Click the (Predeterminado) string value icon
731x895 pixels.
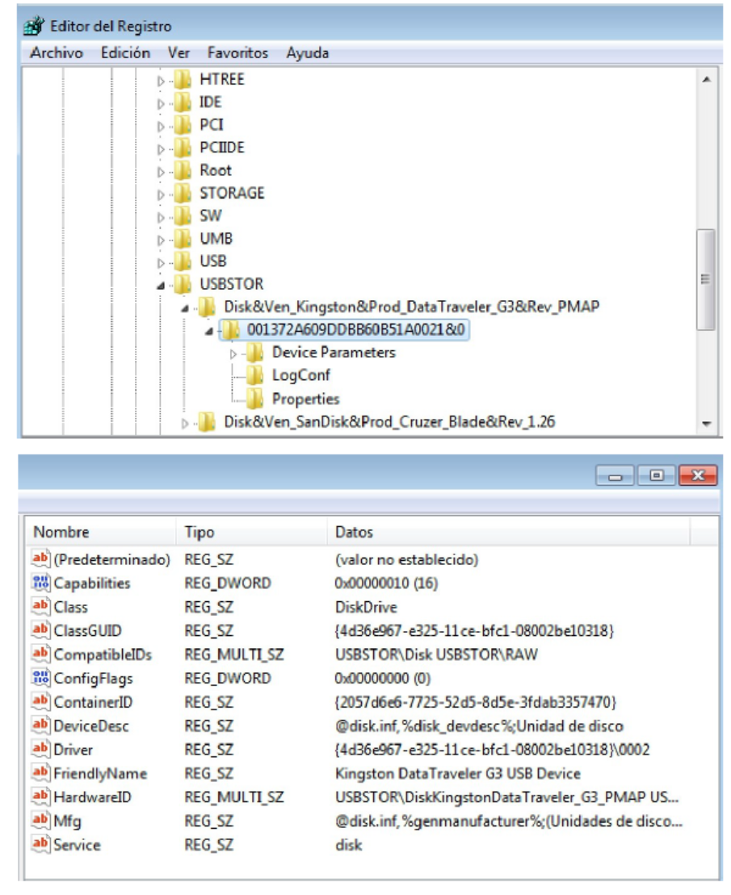click(x=41, y=558)
